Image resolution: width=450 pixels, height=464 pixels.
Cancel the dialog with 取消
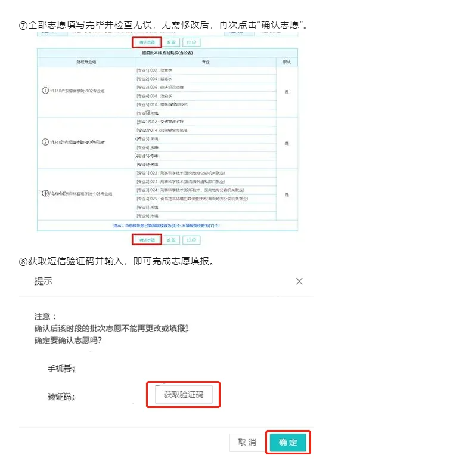[247, 442]
